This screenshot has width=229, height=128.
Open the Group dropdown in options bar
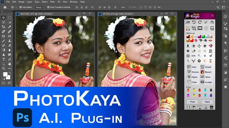pyautogui.click(x=39, y=7)
